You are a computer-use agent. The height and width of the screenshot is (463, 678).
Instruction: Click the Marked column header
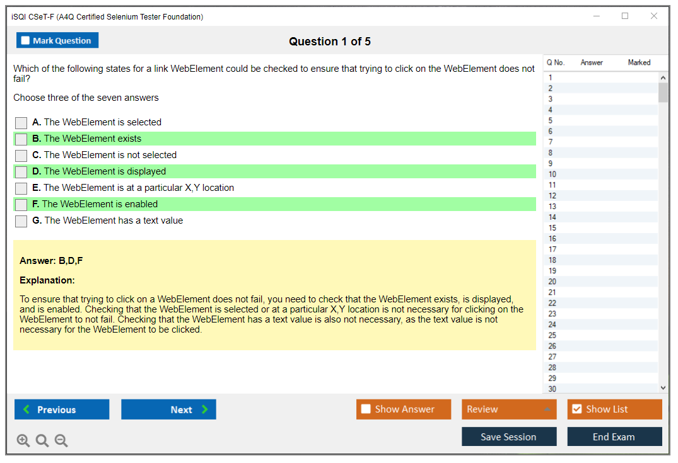tap(639, 62)
